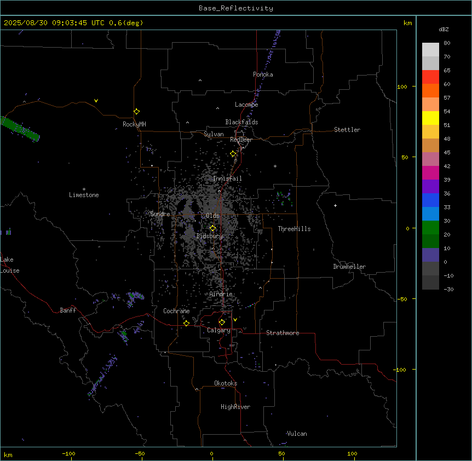The image size is (472, 461).
Task: Select the HighRiver label
Action: point(235,407)
